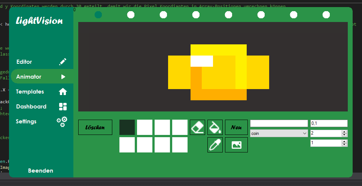Click the Neu button

(x=237, y=127)
